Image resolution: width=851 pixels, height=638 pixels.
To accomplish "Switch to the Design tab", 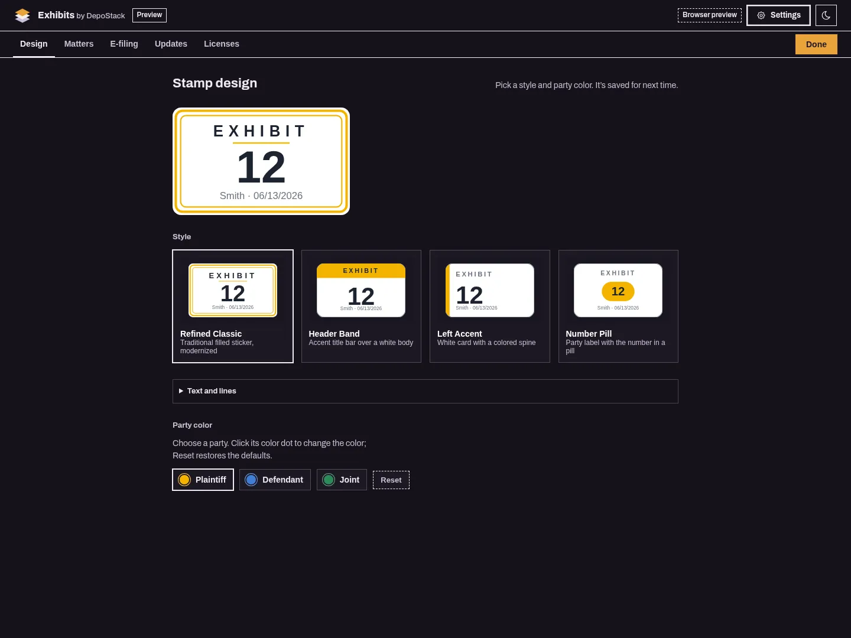I will pos(34,44).
